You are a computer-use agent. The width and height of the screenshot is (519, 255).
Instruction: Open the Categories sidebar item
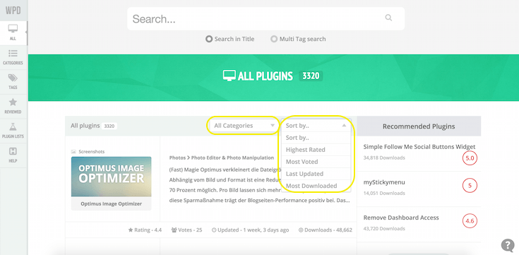13,58
